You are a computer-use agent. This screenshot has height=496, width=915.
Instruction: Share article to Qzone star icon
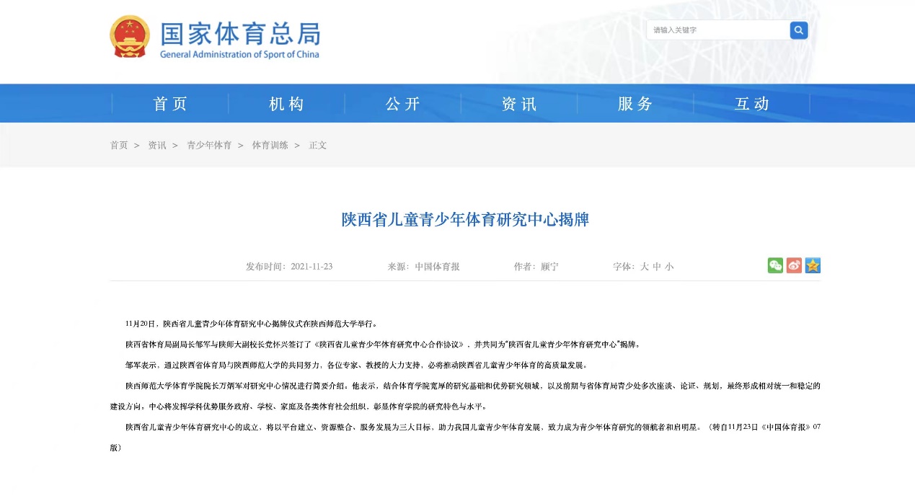pyautogui.click(x=813, y=265)
